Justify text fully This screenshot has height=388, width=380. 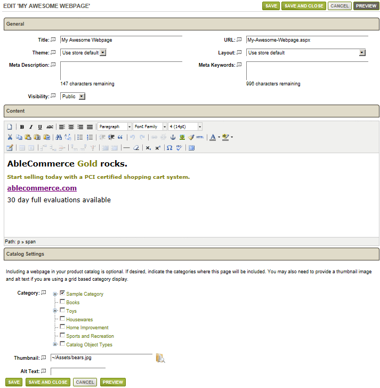(90, 127)
